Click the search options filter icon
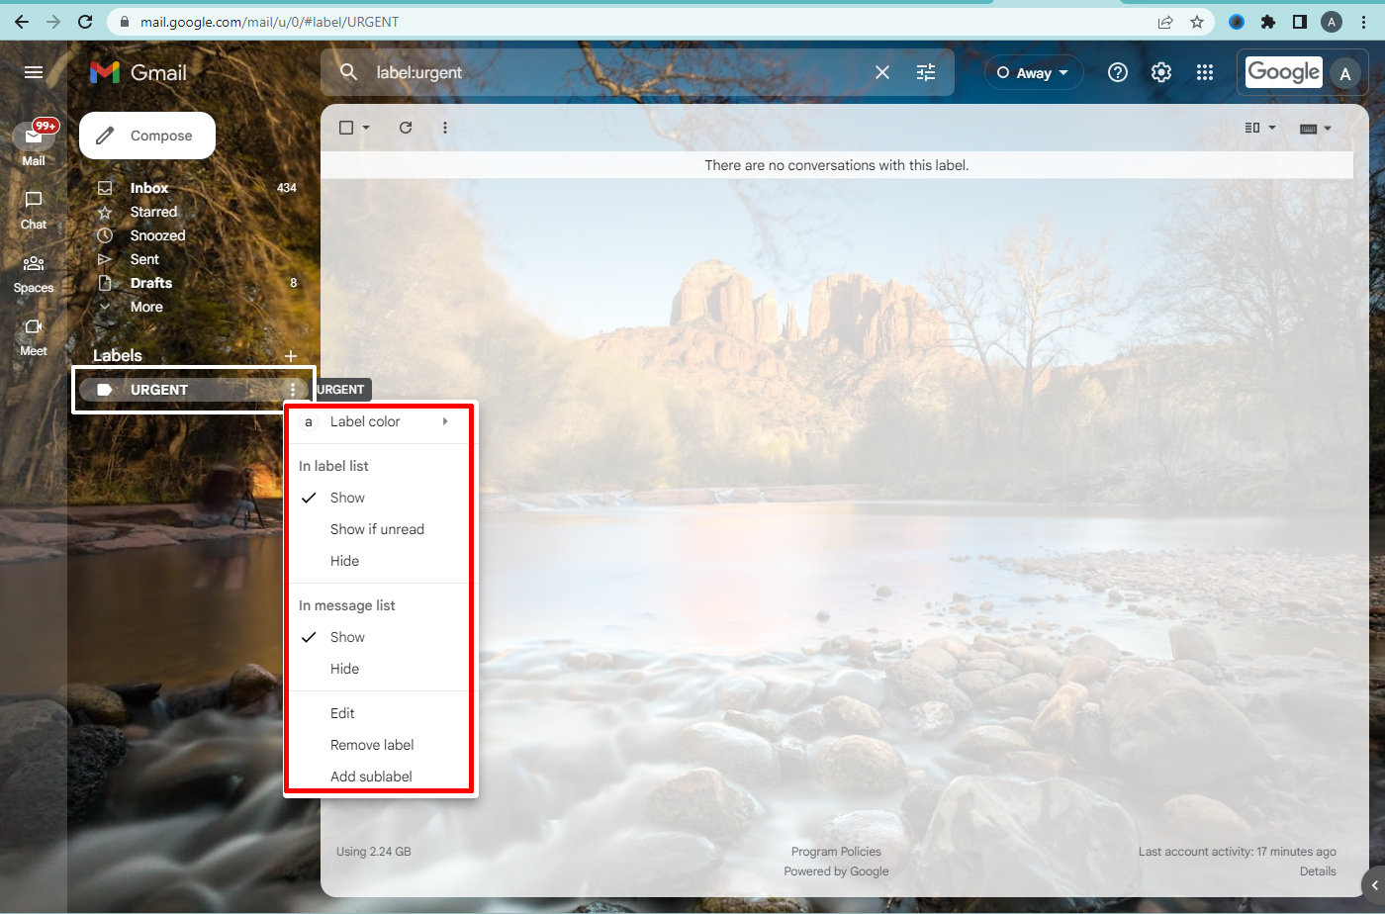 coord(926,72)
